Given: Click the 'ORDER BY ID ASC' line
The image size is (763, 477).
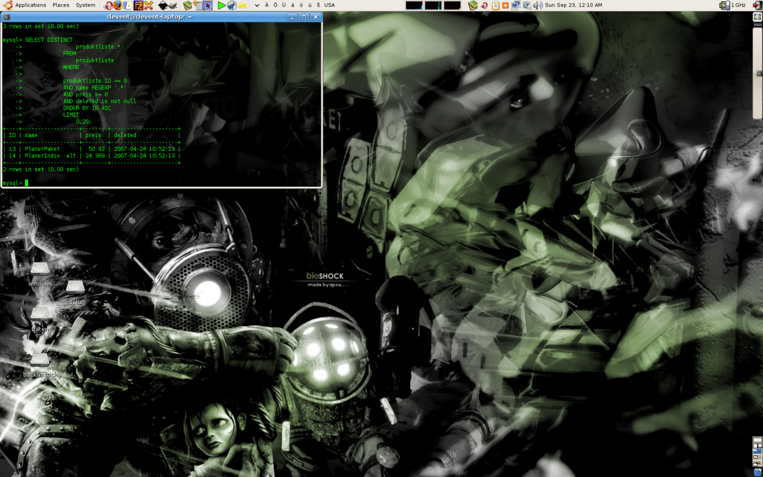Looking at the screenshot, I should 87,108.
